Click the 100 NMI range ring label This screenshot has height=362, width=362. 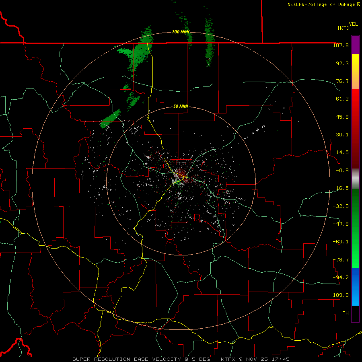point(181,32)
